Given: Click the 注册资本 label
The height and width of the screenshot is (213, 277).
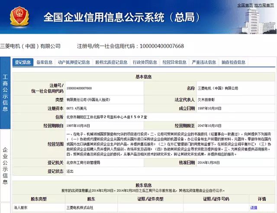Looking at the screenshot, I should pos(55,108).
